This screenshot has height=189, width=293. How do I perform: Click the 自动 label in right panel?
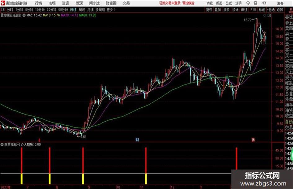(x=289, y=122)
